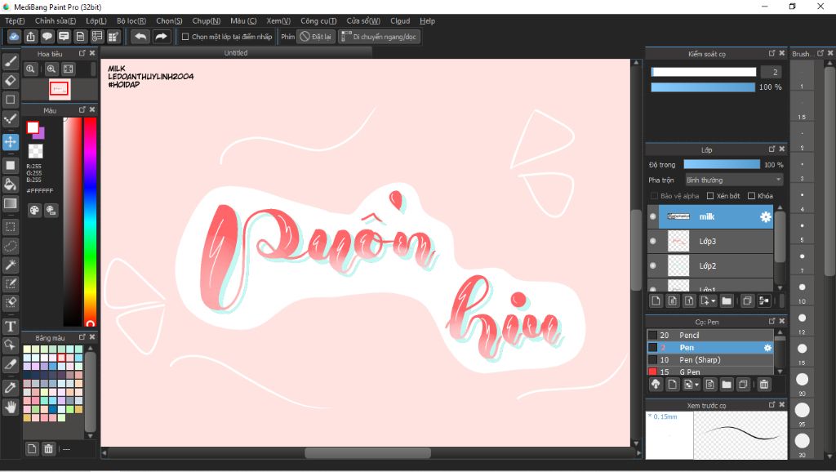Delete brush with trash icon in Cọ panel
The width and height of the screenshot is (836, 472).
764,384
